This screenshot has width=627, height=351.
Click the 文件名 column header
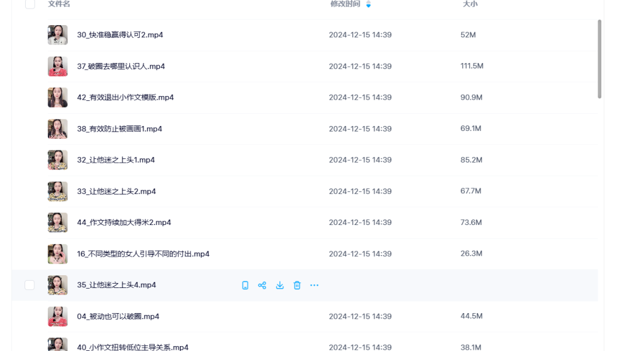click(59, 4)
